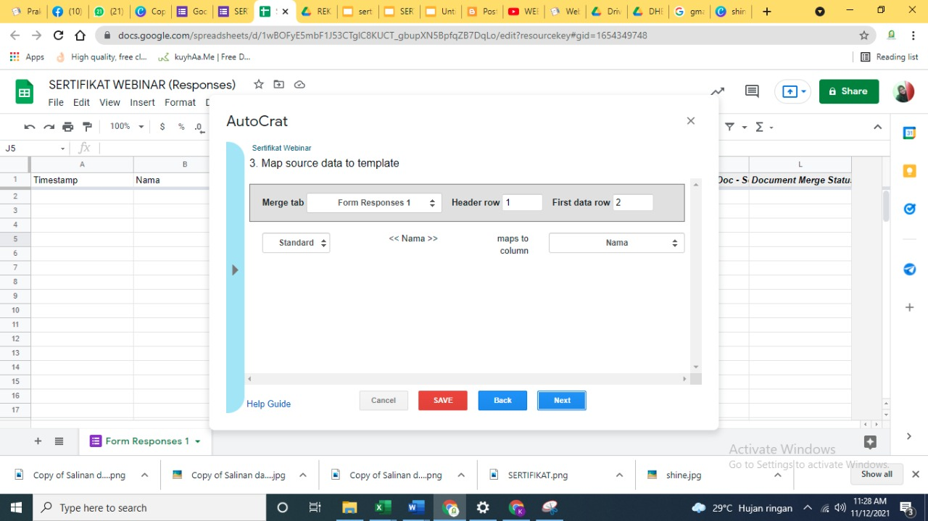Open File Explorer from taskbar
Image resolution: width=928 pixels, height=521 pixels.
349,507
